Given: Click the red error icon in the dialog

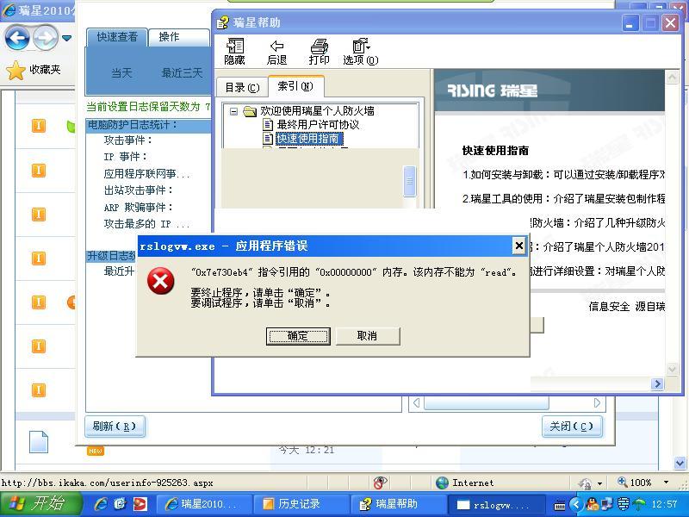Looking at the screenshot, I should pos(161,282).
